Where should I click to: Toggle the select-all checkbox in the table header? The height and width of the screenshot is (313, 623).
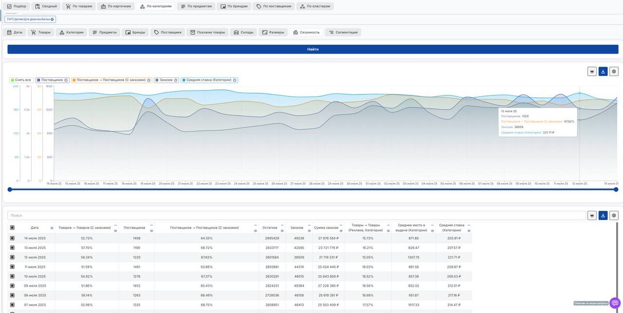[x=12, y=227]
